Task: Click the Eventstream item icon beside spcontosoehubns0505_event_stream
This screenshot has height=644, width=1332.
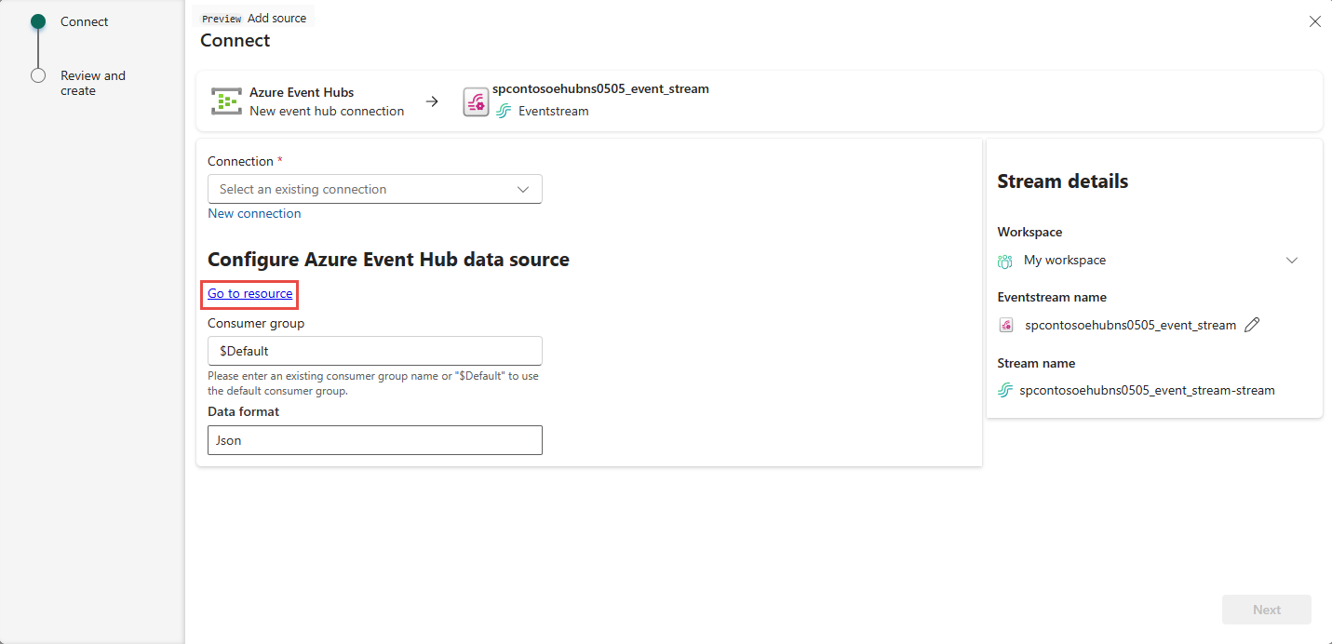Action: (x=476, y=102)
